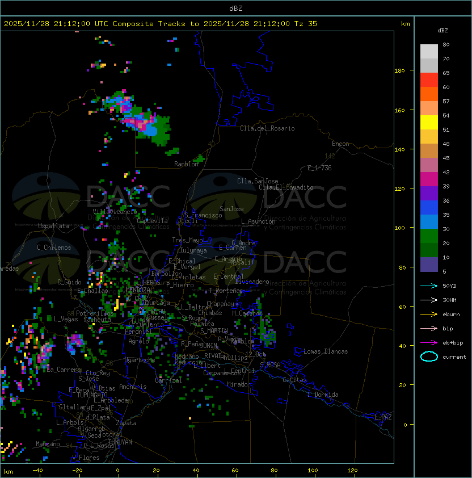Click the 'MENDOZA' city label on the map
Viewport: 472px width, 478px height.
point(138,290)
